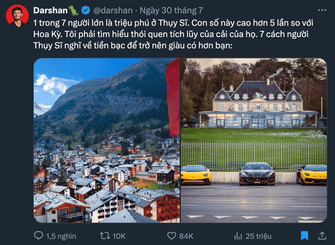Click the 25 triệu views count
The image size is (335, 245).
(x=258, y=236)
